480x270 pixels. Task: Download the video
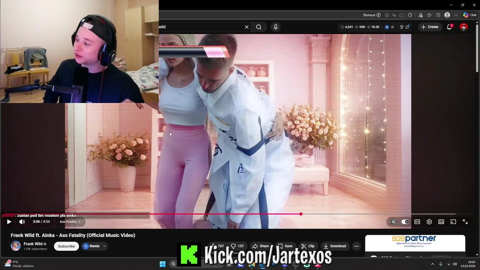click(335, 246)
